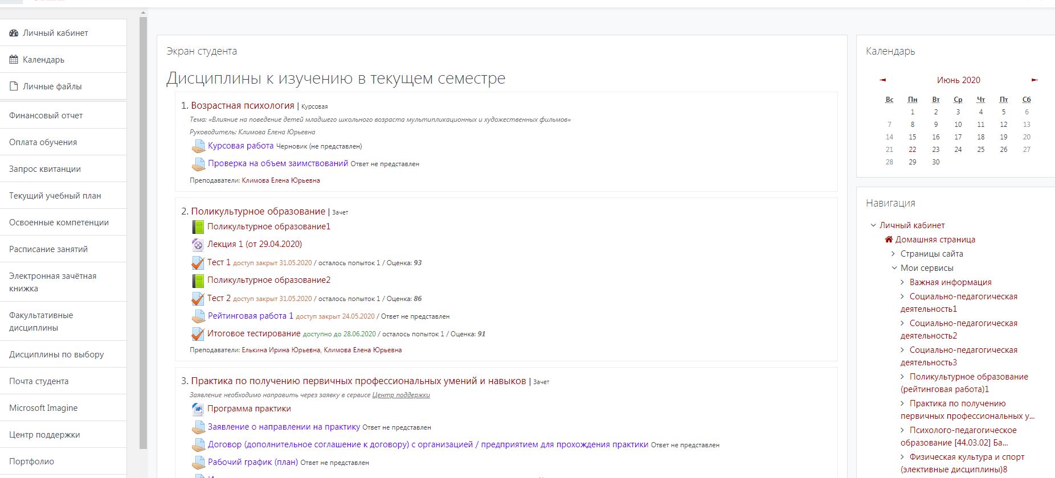Viewport: 1055px width, 478px height.
Task: Expand Социально-педагогическая деятельность1 node
Action: coord(902,296)
